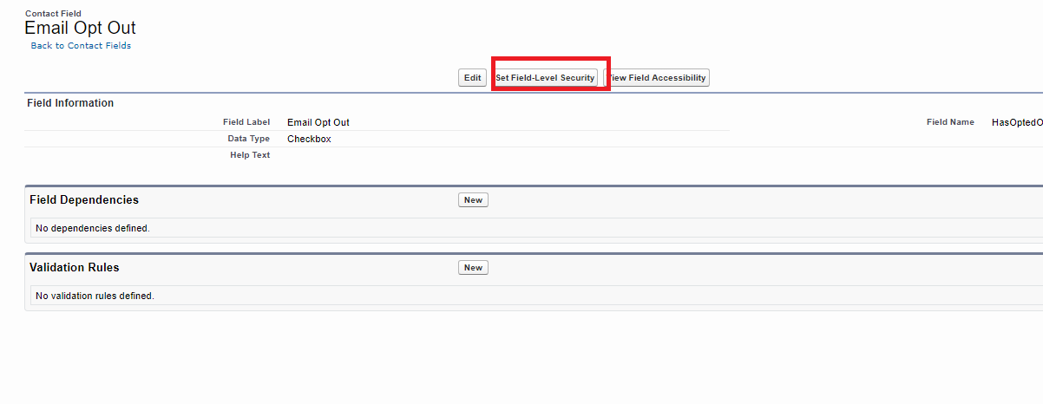
Task: Click the Checkbox data type value
Action: click(x=309, y=139)
